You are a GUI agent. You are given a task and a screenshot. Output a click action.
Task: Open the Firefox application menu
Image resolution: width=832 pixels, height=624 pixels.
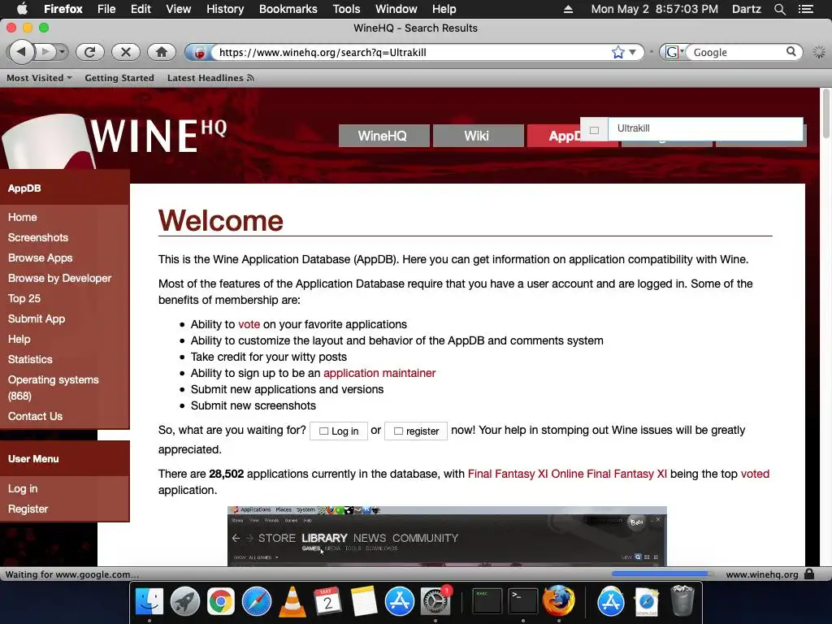tap(63, 9)
